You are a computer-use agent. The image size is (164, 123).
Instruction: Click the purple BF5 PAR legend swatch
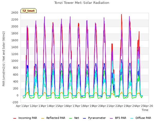coord(111,118)
